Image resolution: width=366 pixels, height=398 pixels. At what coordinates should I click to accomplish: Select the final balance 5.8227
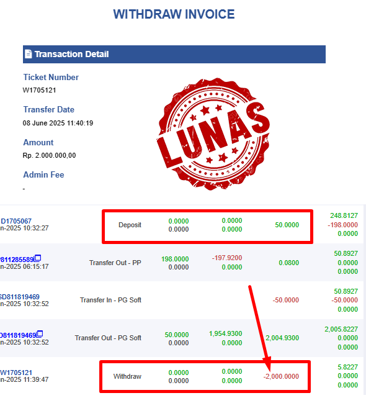[x=348, y=367]
